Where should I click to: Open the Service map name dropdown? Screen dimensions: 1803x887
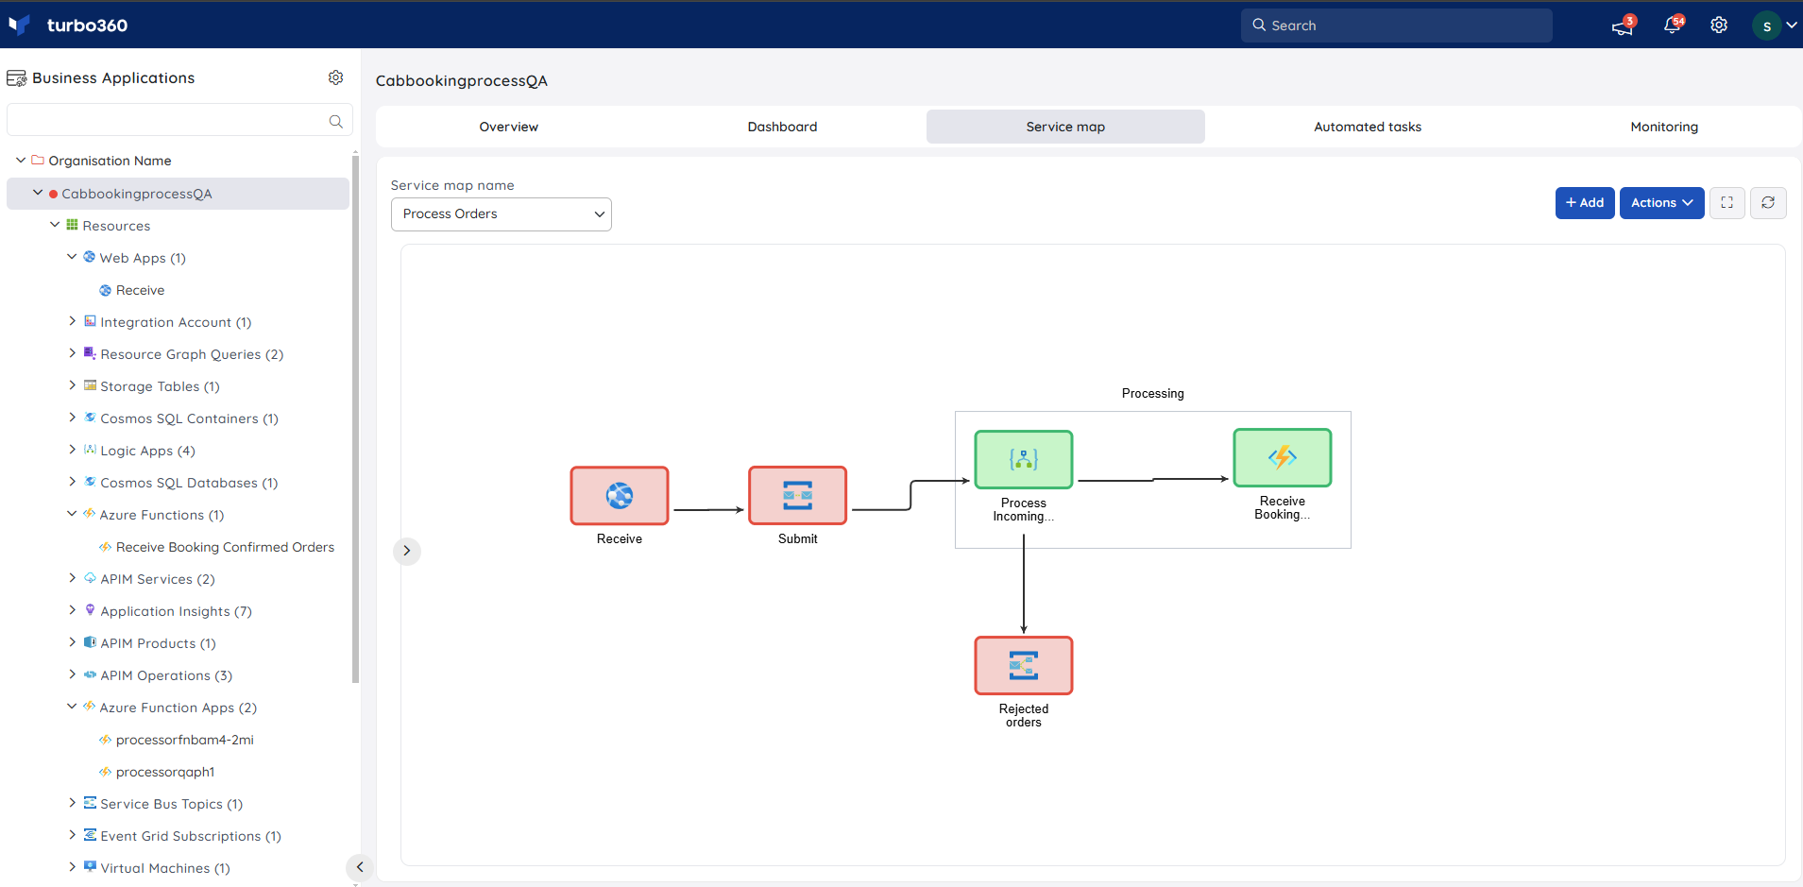coord(502,214)
